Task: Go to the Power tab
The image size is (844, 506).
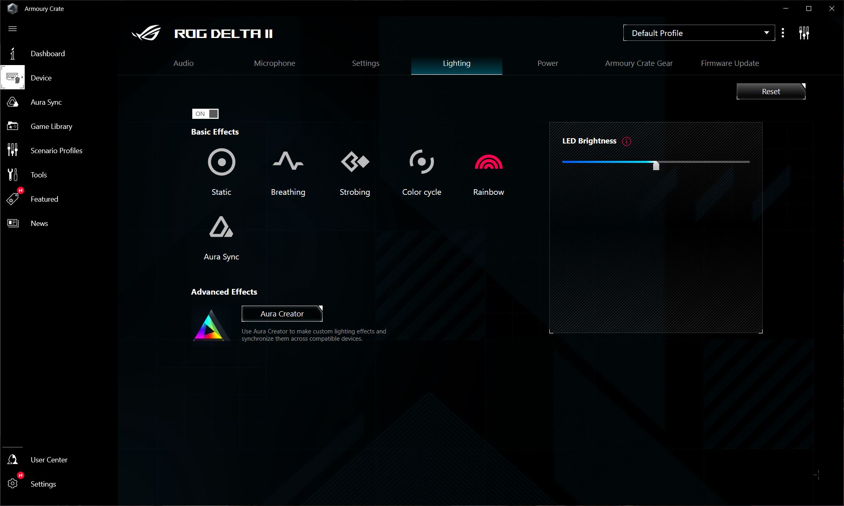Action: [548, 63]
